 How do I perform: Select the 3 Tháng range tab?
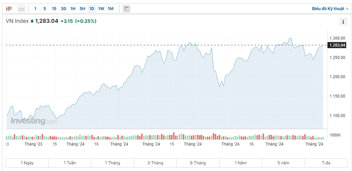155,163
